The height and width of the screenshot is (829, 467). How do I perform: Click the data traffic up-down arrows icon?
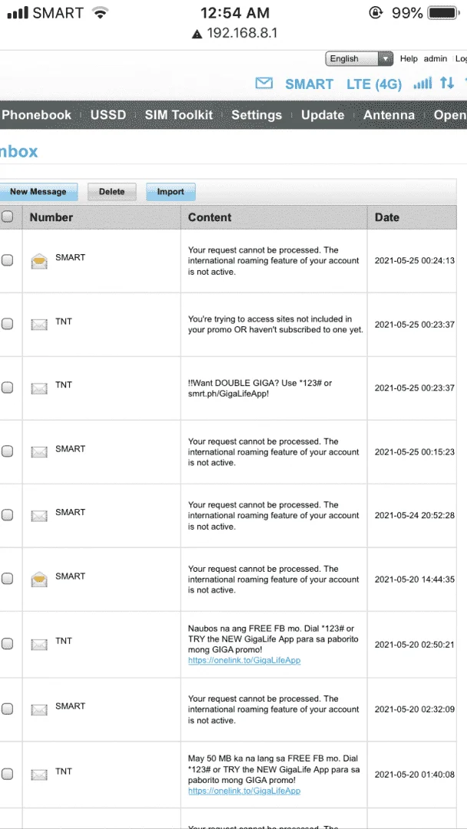pos(447,83)
